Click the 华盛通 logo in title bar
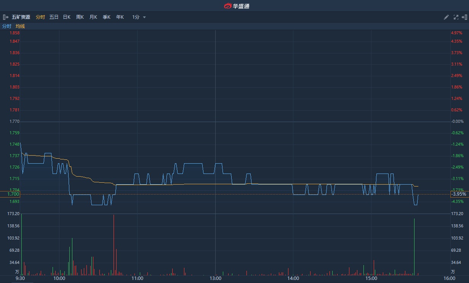The height and width of the screenshot is (283, 469). pyautogui.click(x=236, y=6)
